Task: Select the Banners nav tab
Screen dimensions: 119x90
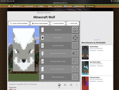Action: (x=90, y=6)
